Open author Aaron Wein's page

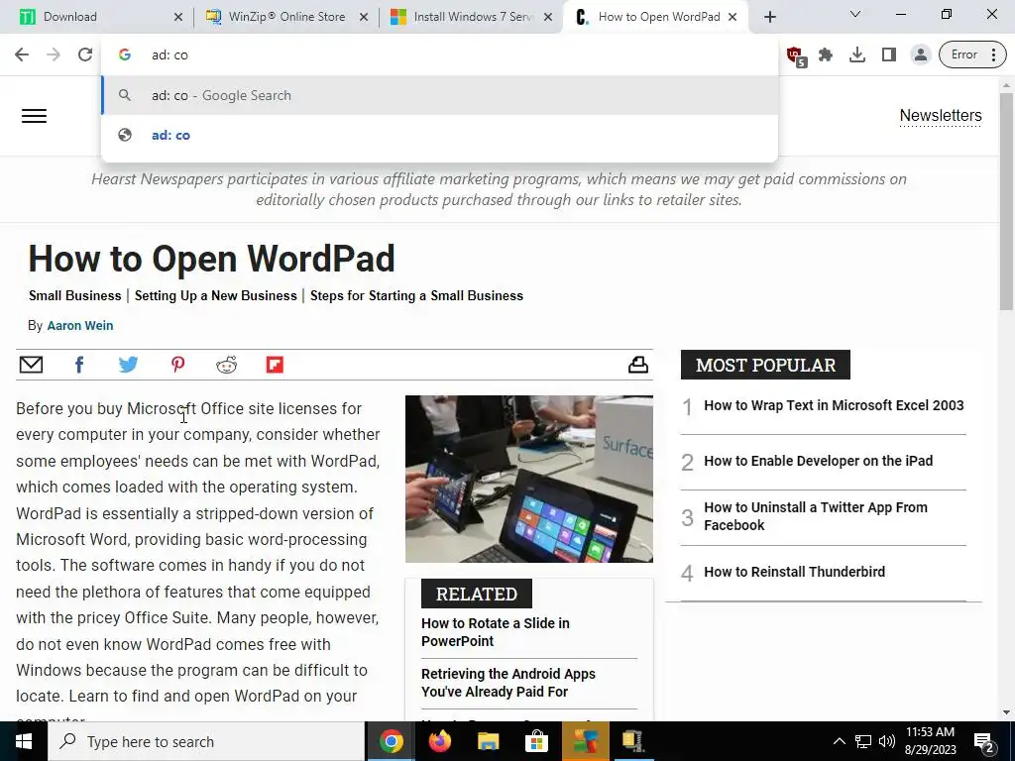(80, 325)
